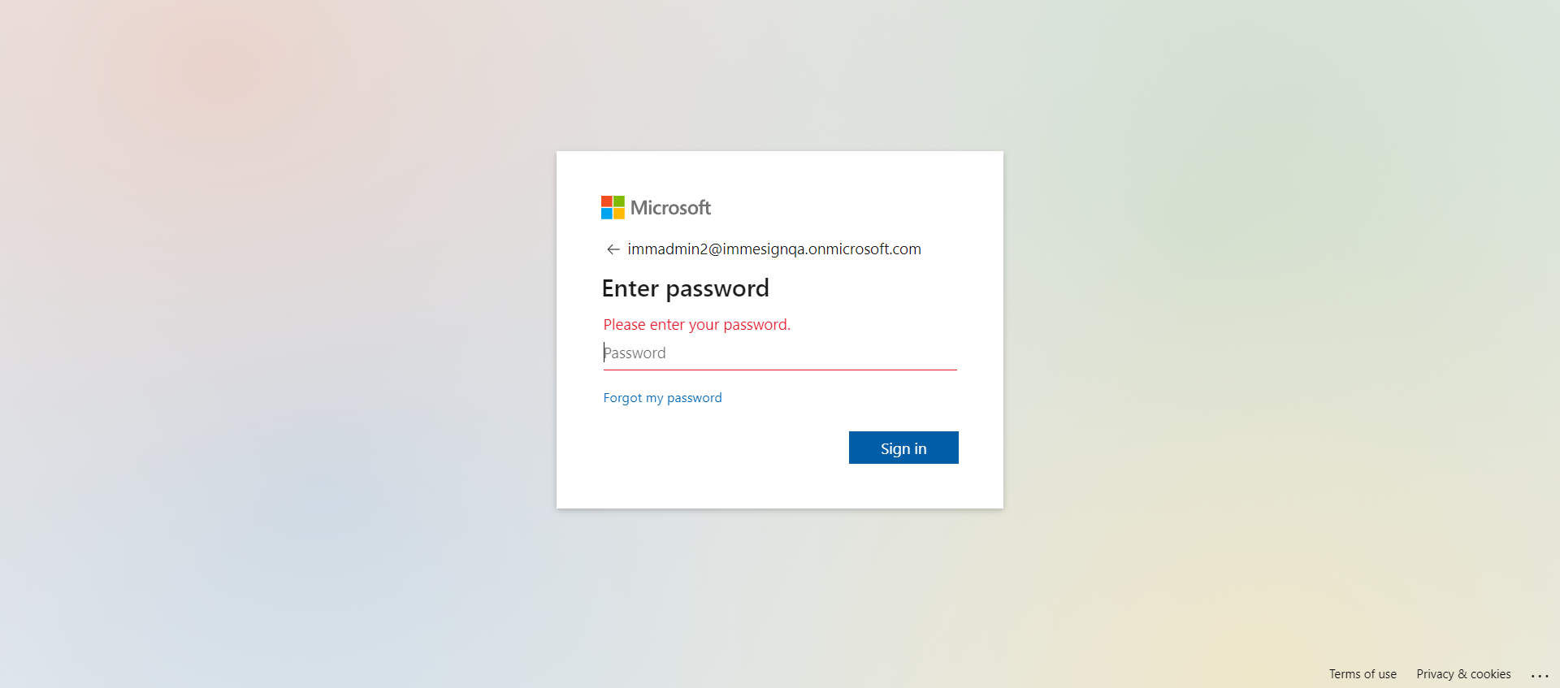Screen dimensions: 1560x688
Task: Open the three-dot footer options menu
Action: 1540,675
